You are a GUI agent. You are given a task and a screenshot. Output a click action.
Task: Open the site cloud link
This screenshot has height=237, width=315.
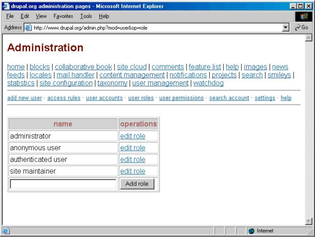point(132,67)
